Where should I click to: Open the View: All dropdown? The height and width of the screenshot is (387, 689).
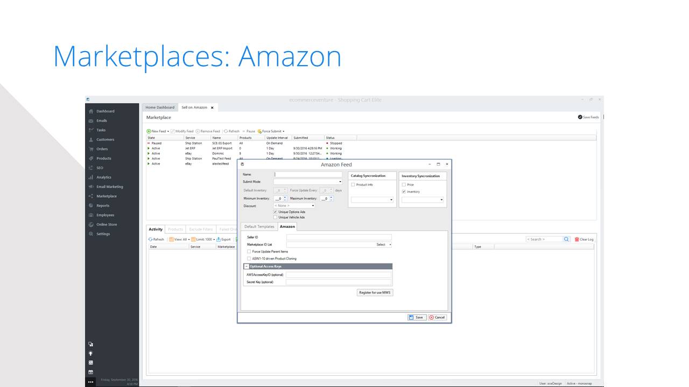click(x=179, y=239)
